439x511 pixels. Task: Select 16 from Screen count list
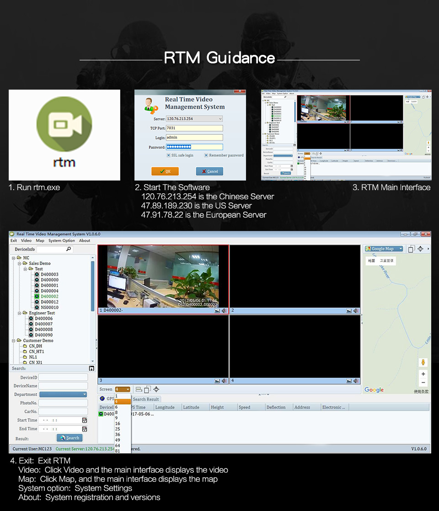(118, 424)
